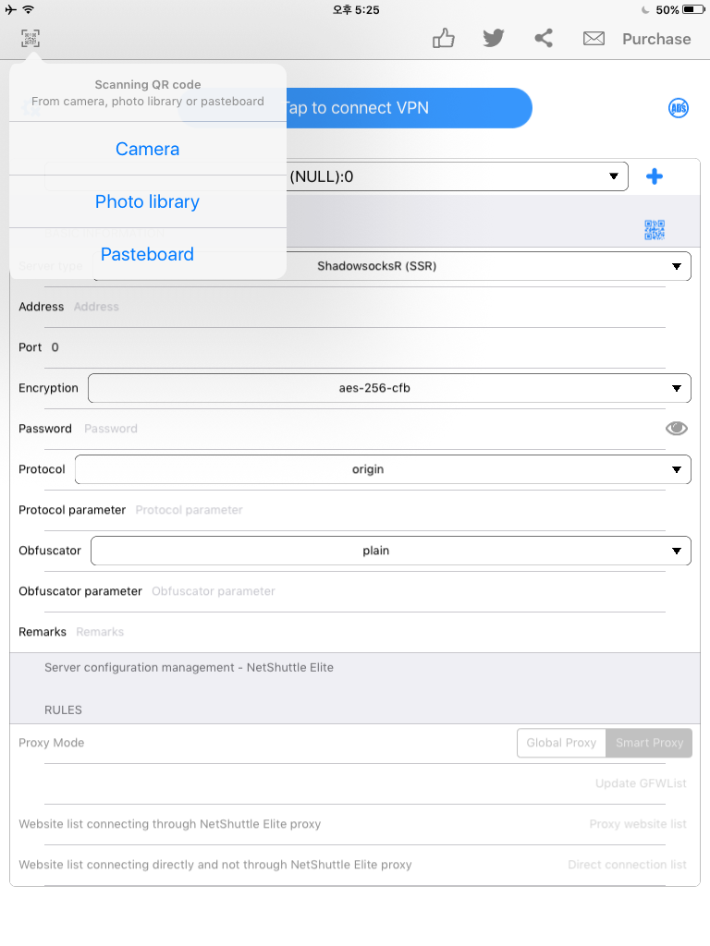Choose Camera in scanning popup

pos(147,149)
